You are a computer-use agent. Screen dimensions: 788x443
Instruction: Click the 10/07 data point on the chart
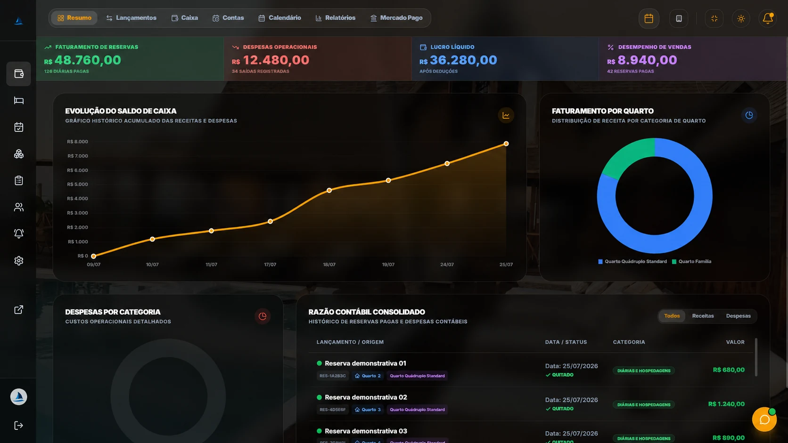pyautogui.click(x=152, y=239)
